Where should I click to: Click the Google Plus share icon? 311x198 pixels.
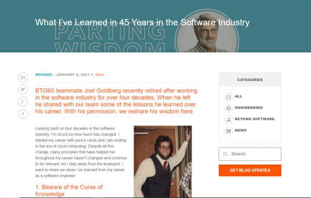23,101
